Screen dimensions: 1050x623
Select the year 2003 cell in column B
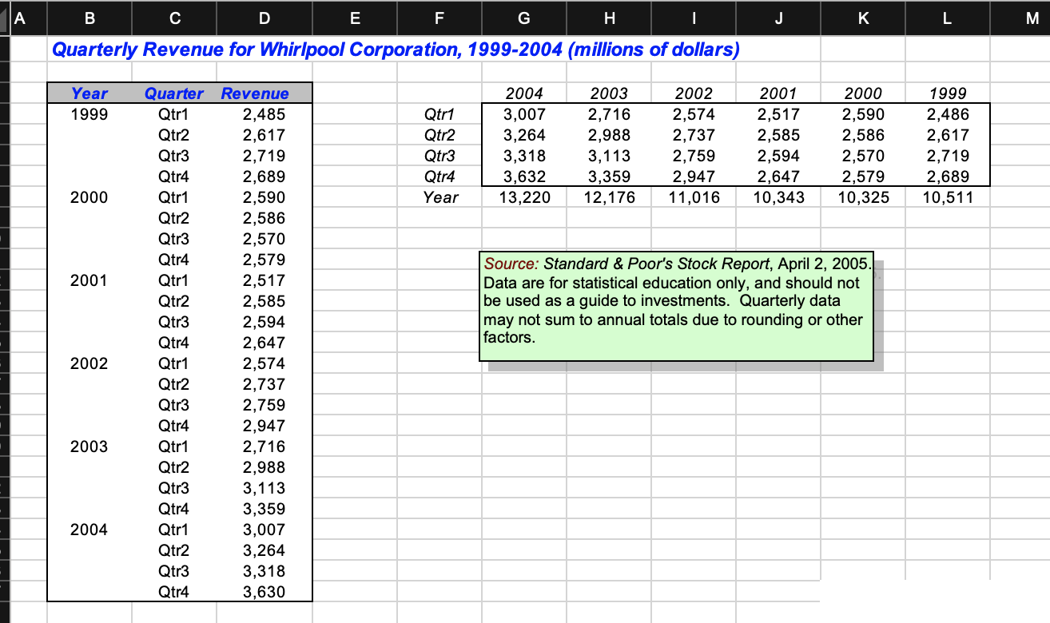point(89,446)
